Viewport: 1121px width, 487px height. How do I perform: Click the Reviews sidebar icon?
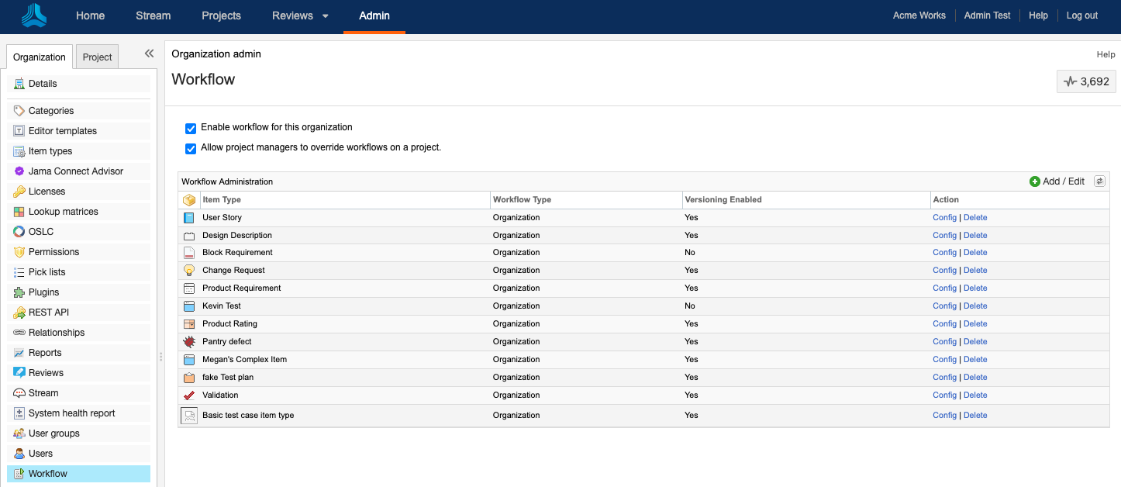point(19,373)
